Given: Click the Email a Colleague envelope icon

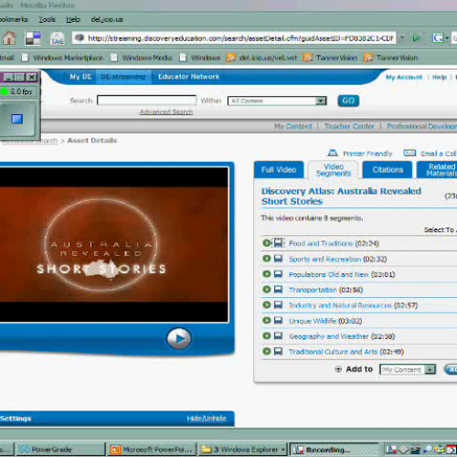Looking at the screenshot, I should [x=409, y=153].
